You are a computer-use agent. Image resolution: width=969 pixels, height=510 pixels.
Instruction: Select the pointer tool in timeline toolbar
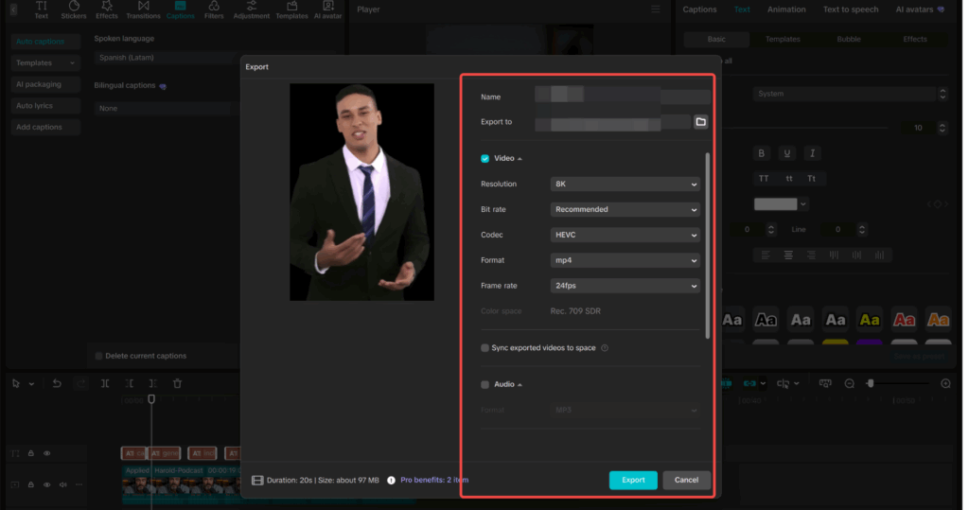16,383
